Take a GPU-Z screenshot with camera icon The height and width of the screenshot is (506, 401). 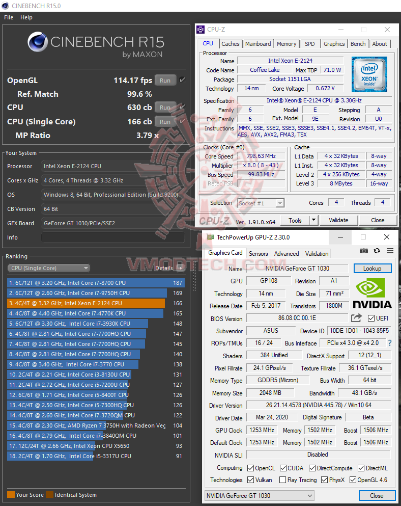tap(364, 251)
